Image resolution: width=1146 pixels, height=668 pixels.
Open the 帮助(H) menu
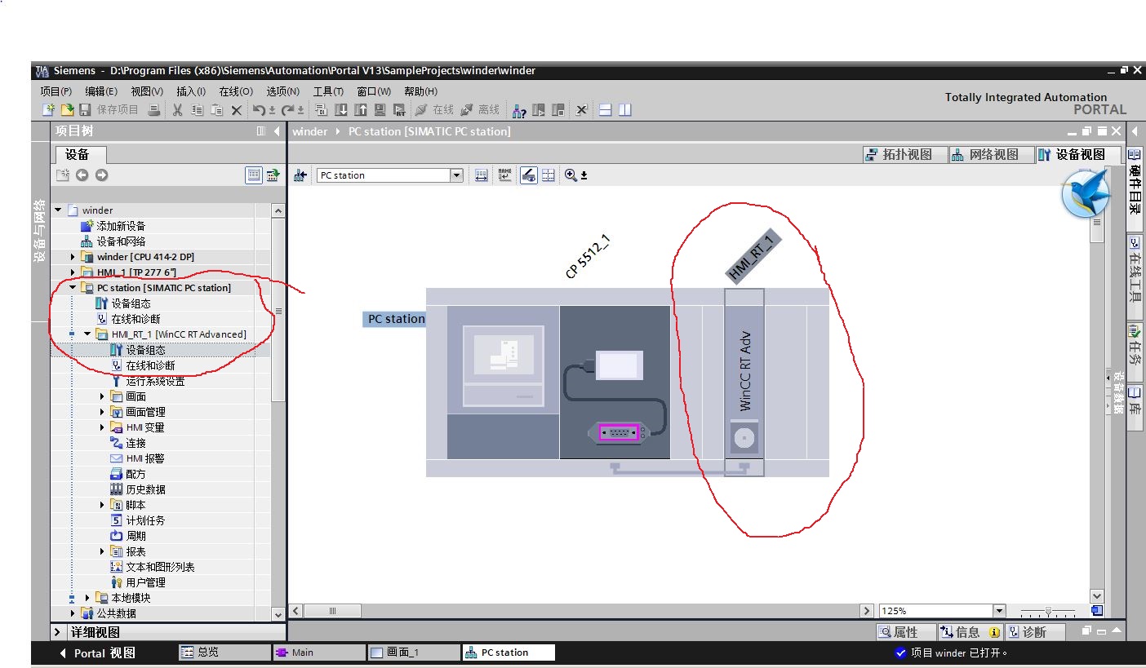pos(420,91)
